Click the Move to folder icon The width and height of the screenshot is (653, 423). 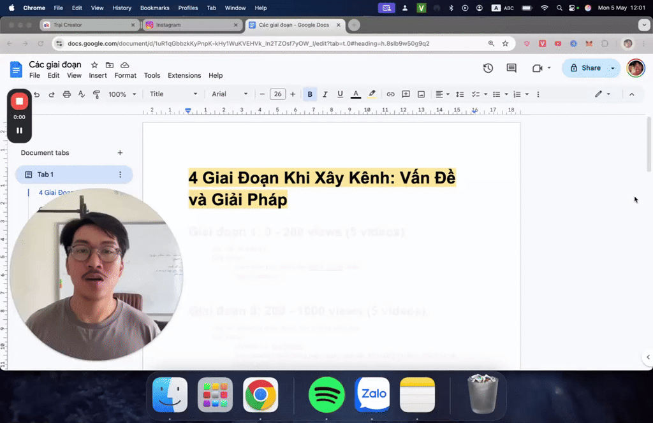(110, 65)
